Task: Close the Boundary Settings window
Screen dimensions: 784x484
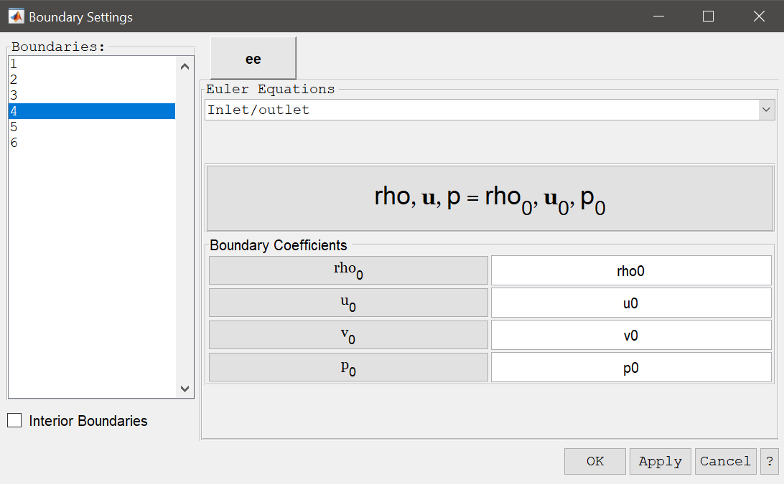Action: click(759, 16)
